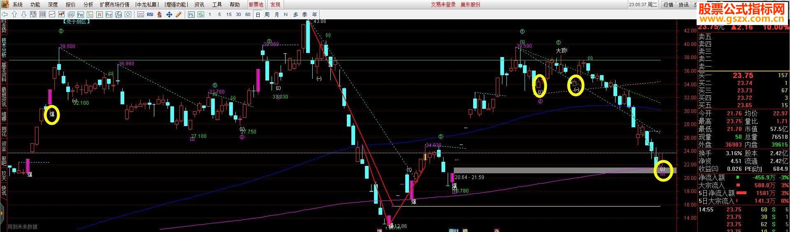Click the orange notepad icon in toolbar
The image size is (790, 232).
tap(99, 14)
